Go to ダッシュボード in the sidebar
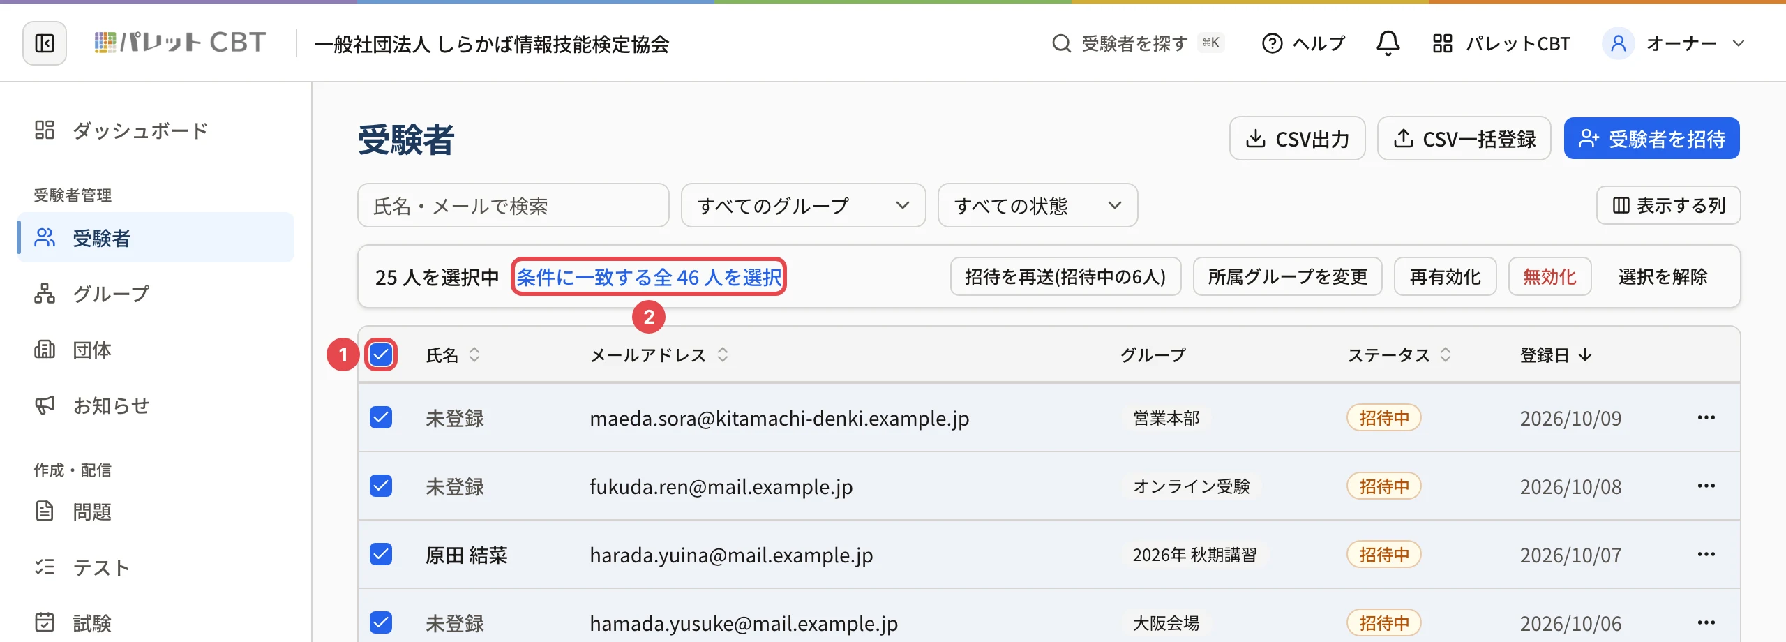The image size is (1786, 642). (156, 130)
